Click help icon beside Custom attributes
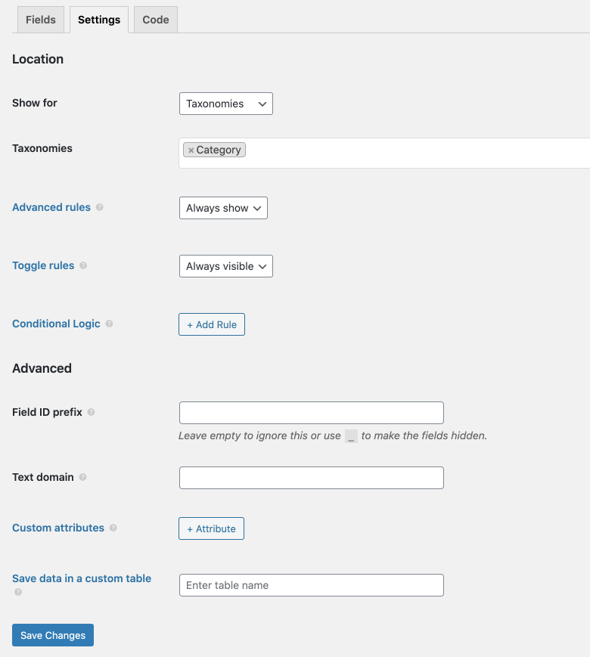Screen dimensions: 590x657 [x=113, y=528]
